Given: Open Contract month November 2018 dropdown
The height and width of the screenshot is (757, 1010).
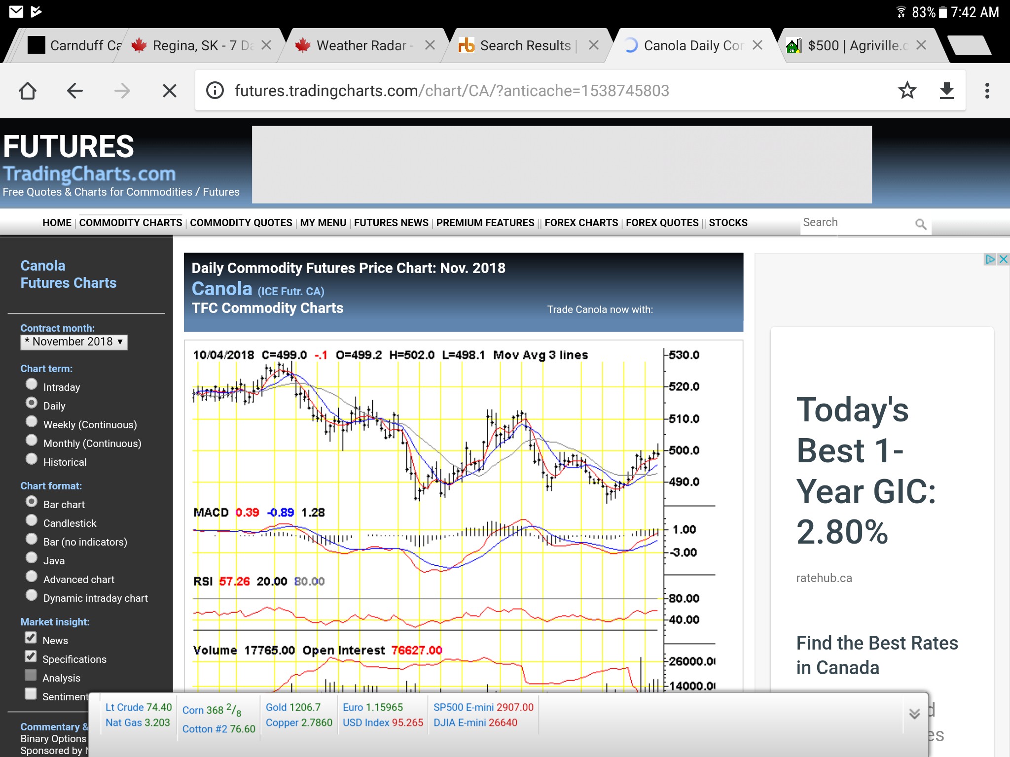Looking at the screenshot, I should coord(74,342).
